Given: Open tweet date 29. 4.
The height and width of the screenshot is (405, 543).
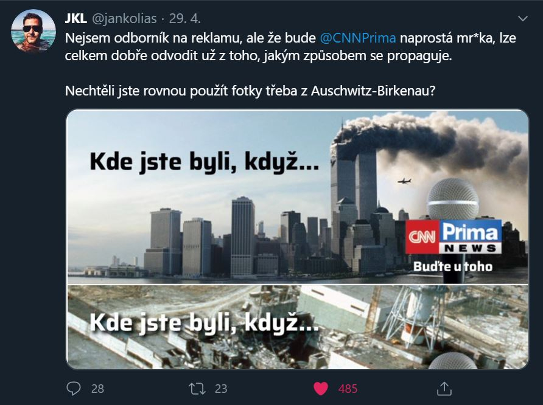Looking at the screenshot, I should [184, 19].
